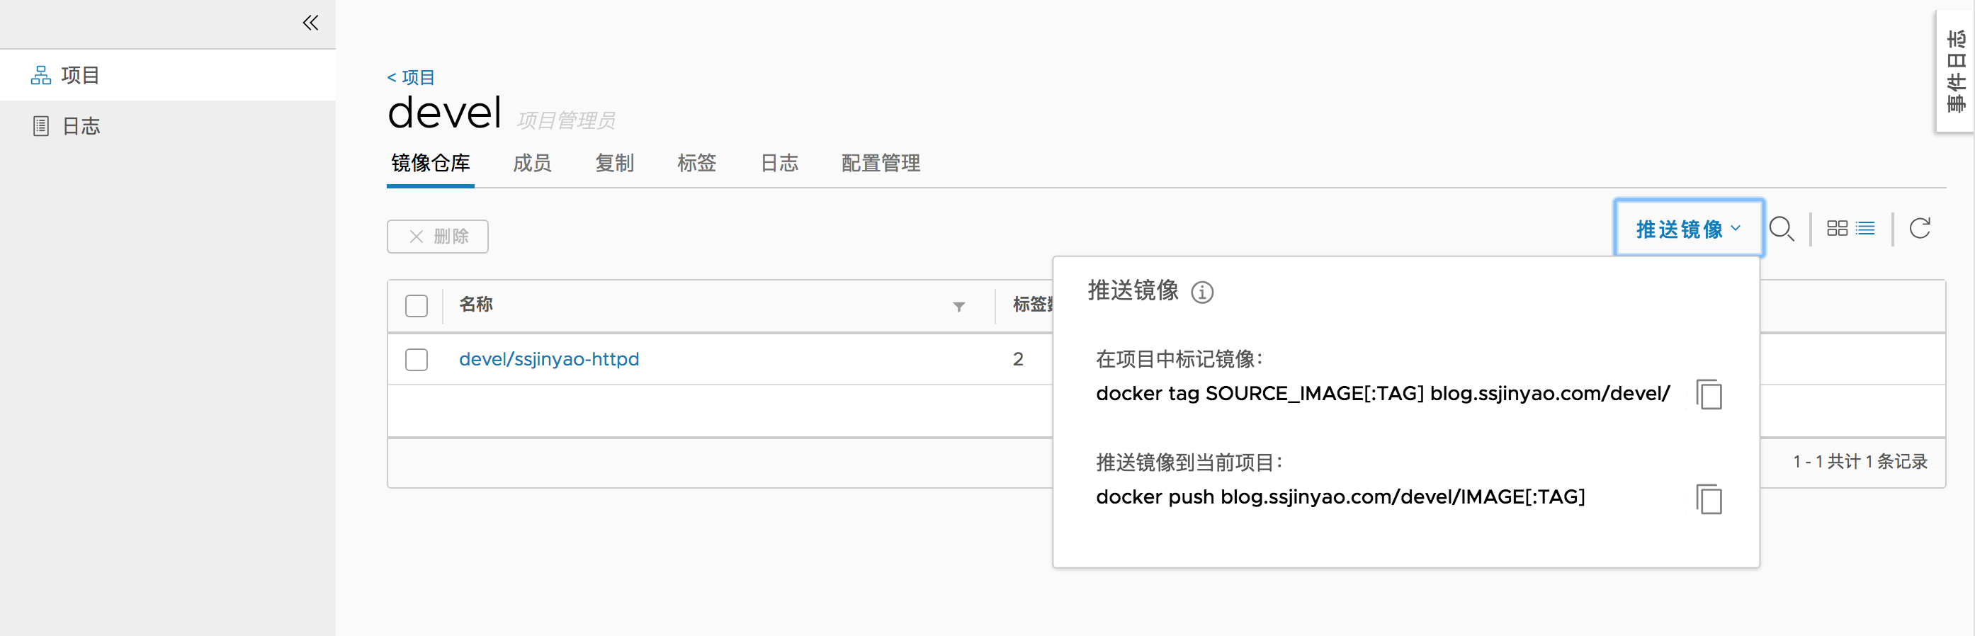The width and height of the screenshot is (1975, 636).
Task: Open the 复制 tab
Action: (x=614, y=163)
